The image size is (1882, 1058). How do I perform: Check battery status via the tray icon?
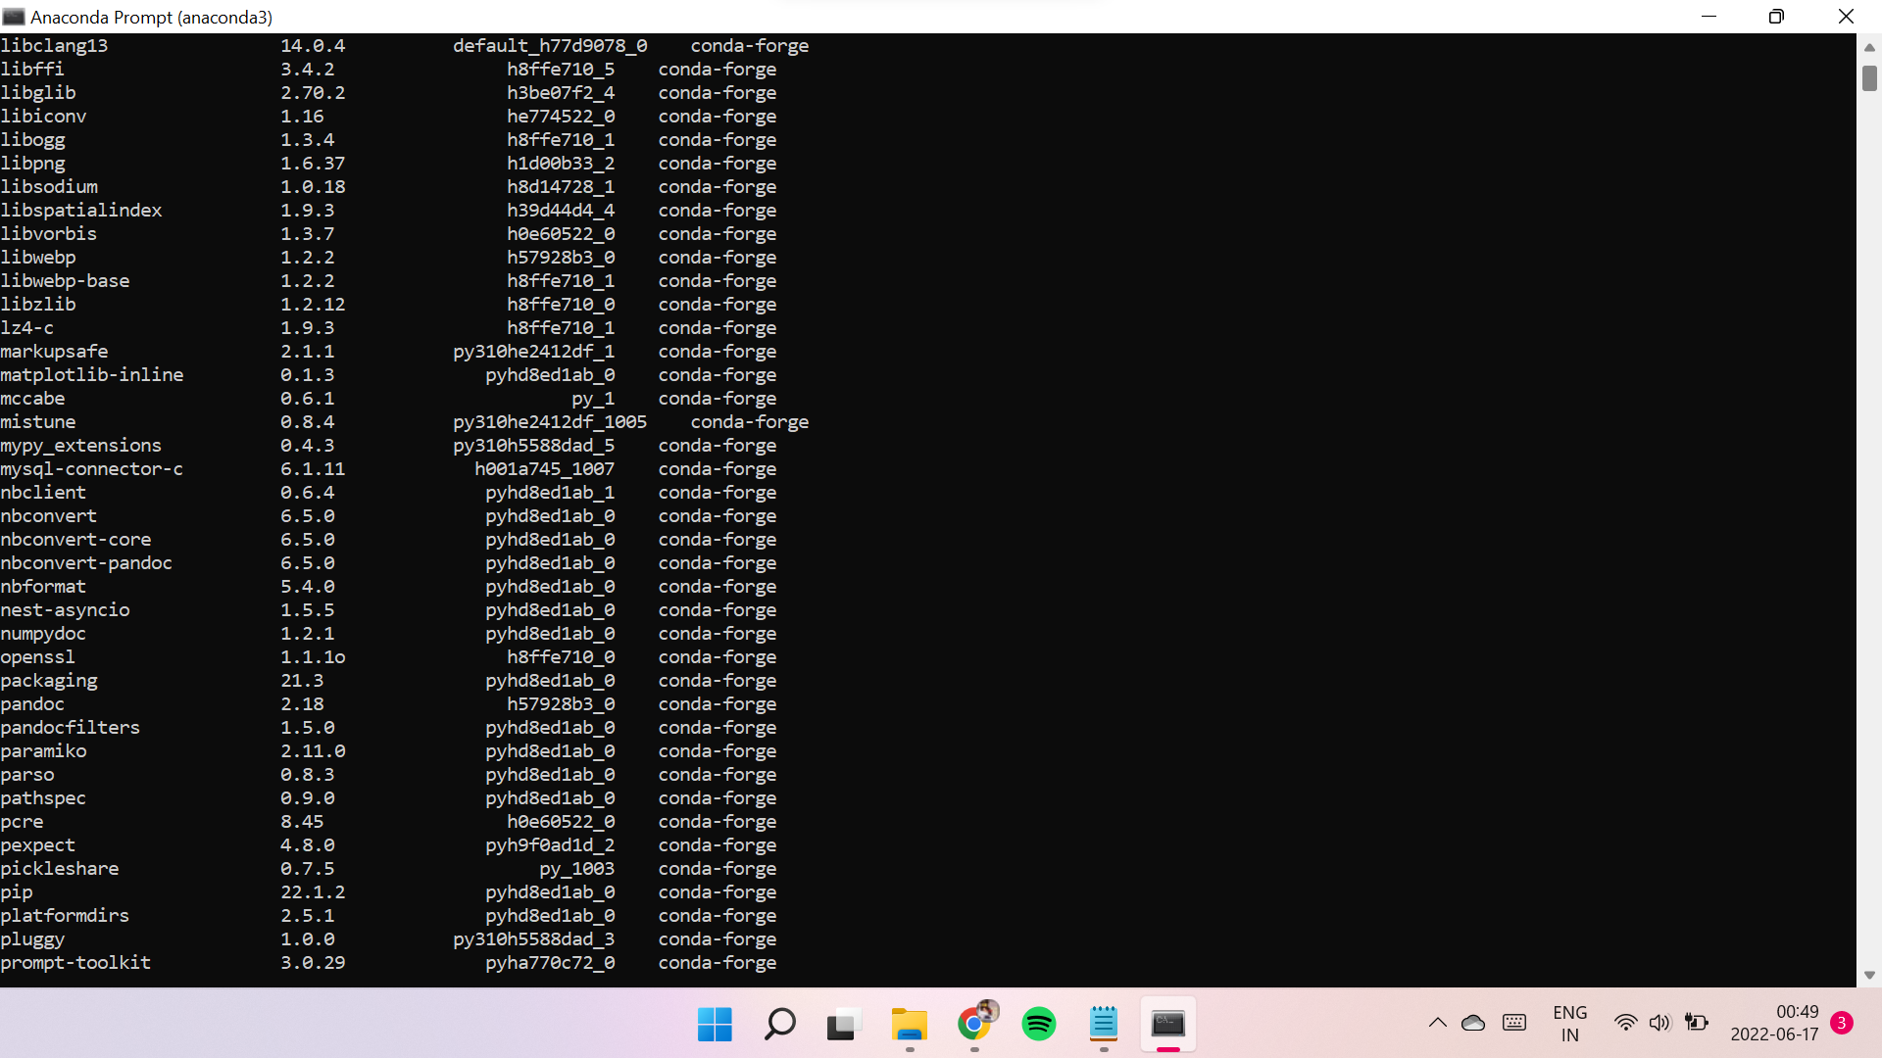1697,1023
